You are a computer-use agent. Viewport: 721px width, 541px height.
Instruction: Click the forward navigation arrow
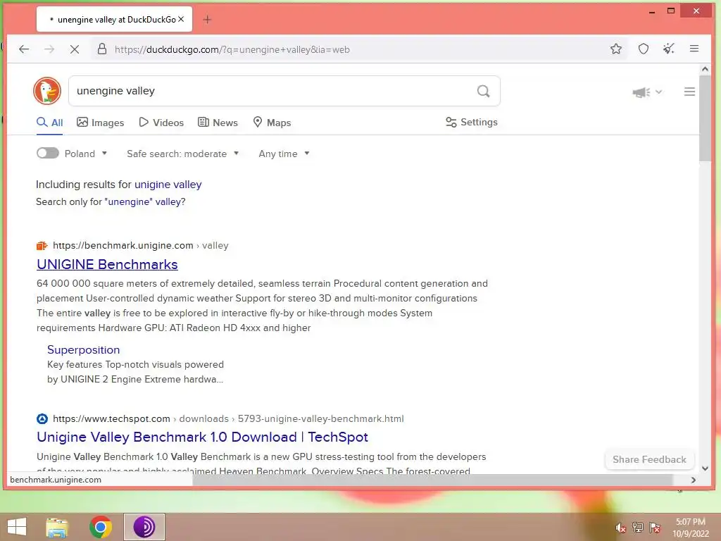point(49,49)
